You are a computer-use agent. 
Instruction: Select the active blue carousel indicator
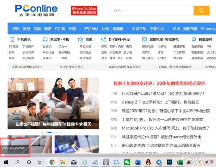point(49,132)
